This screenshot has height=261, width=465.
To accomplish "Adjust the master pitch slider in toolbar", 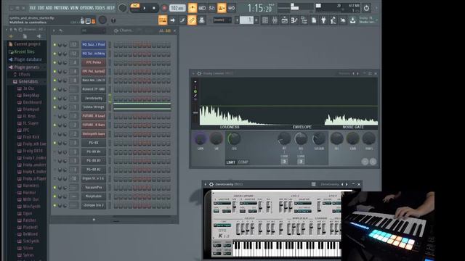I will [x=294, y=7].
